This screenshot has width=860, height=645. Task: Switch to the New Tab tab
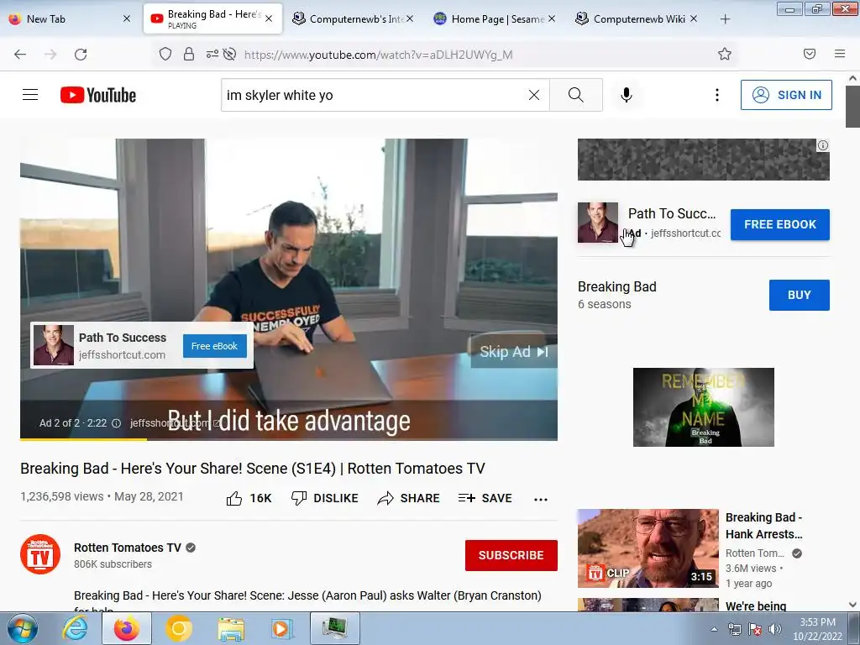coord(69,18)
